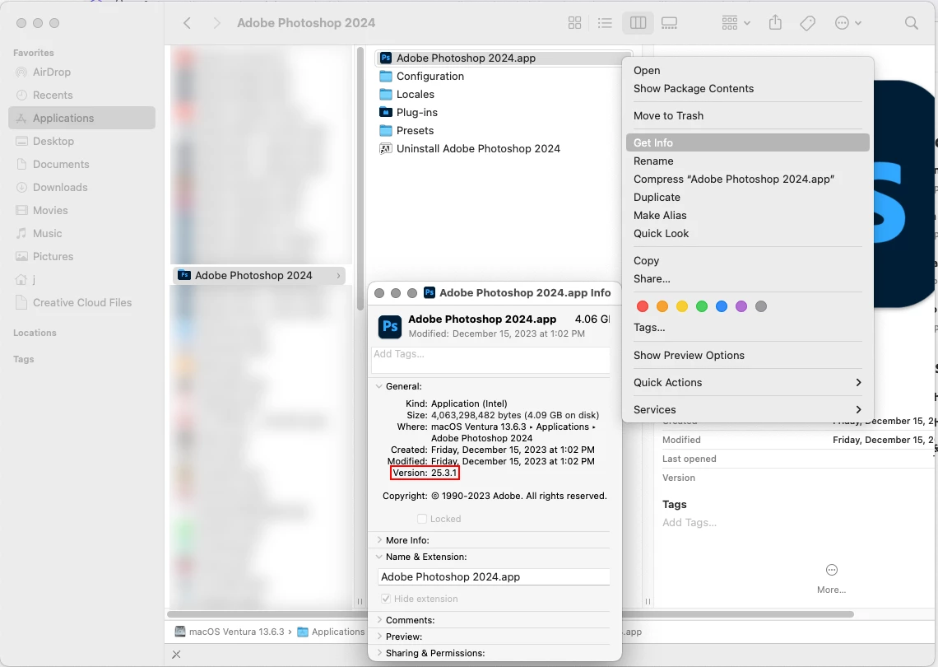
Task: Select the Configuration folder
Action: (503, 76)
